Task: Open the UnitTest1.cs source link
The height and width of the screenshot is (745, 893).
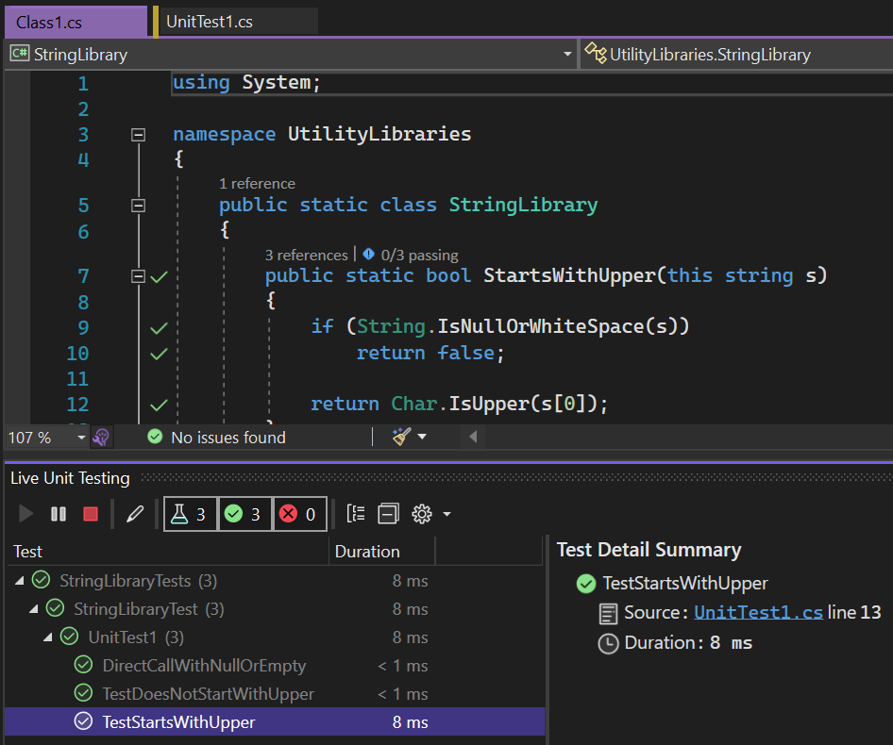Action: click(x=758, y=611)
